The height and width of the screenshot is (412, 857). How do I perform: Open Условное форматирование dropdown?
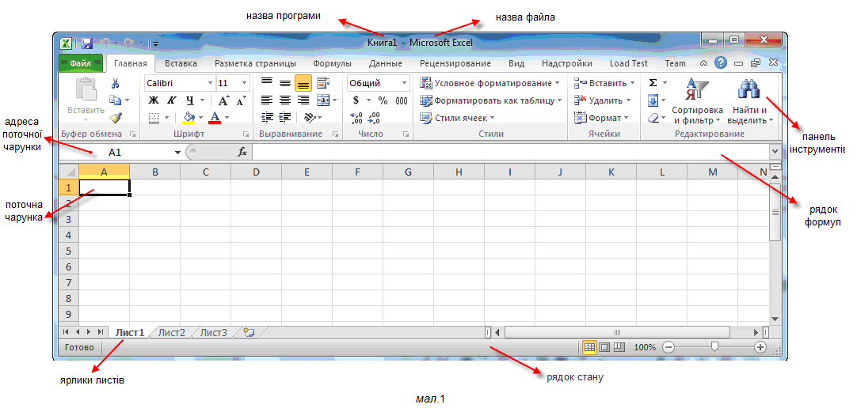(x=490, y=83)
